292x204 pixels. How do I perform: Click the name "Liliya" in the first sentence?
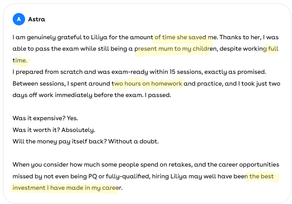tap(100, 37)
